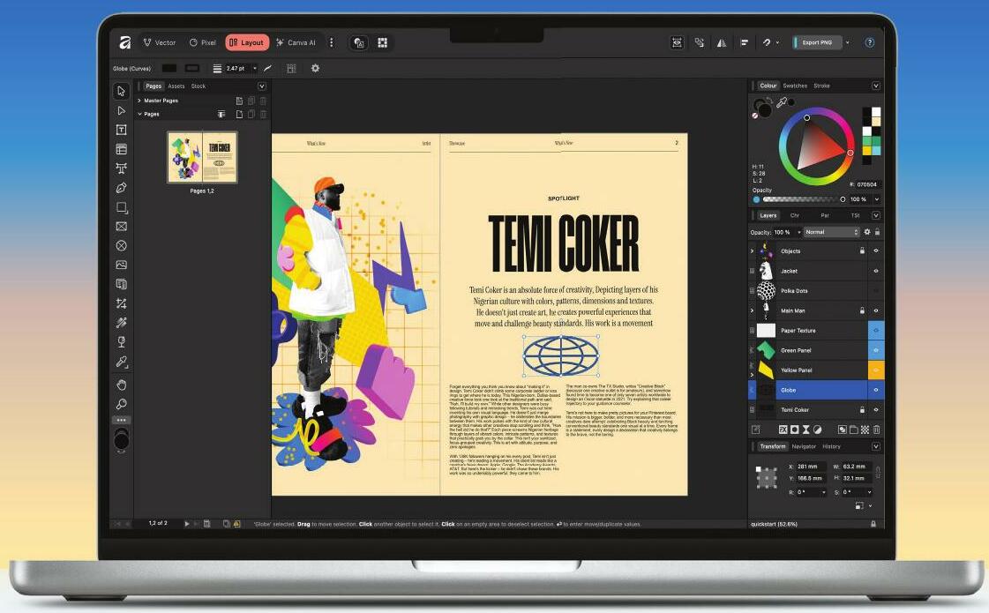This screenshot has width=989, height=613.
Task: Select the Table tool
Action: click(x=121, y=149)
